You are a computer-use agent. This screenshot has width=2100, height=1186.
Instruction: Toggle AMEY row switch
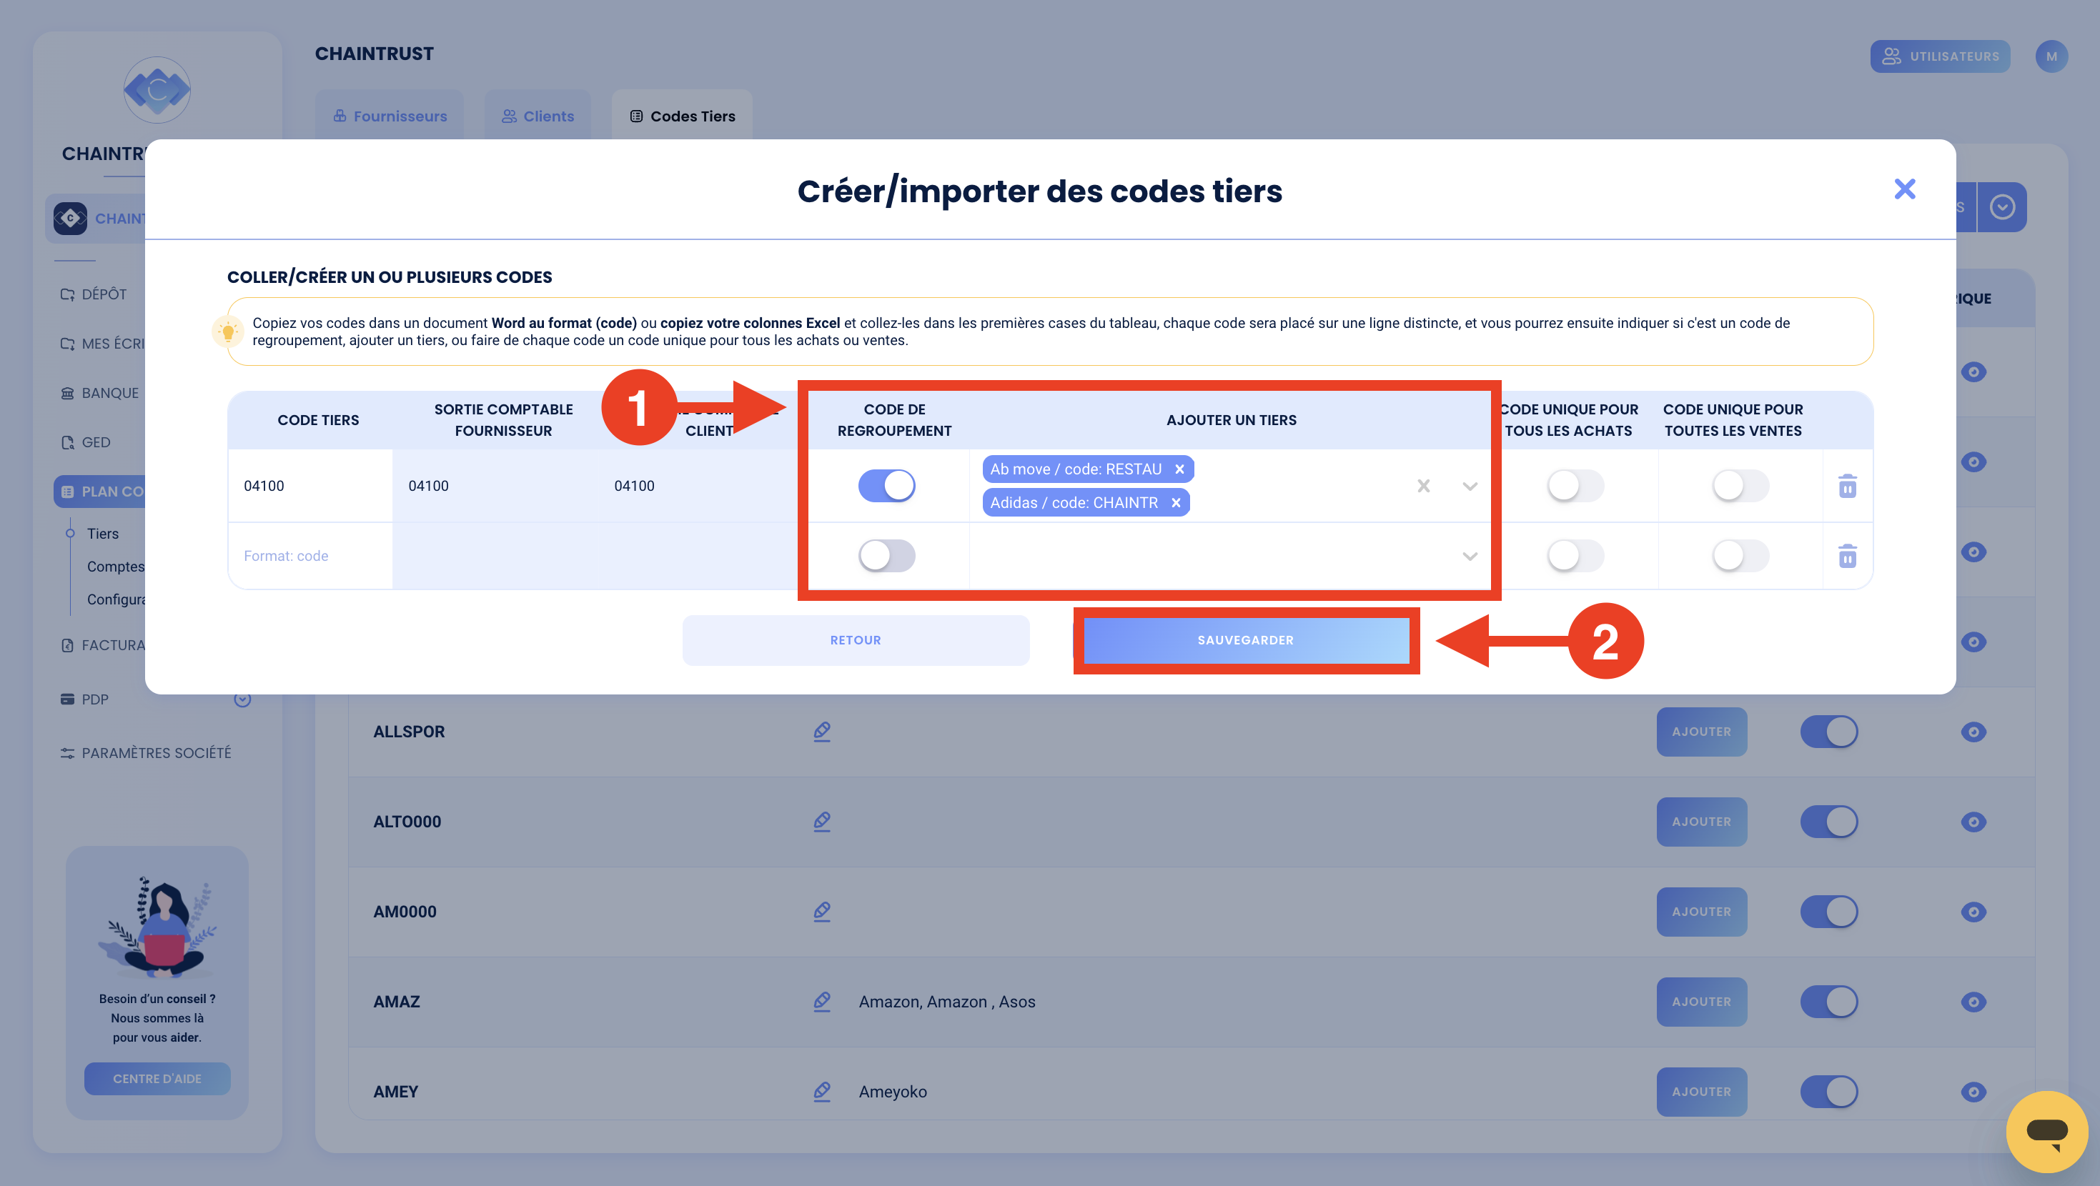pyautogui.click(x=1828, y=1092)
